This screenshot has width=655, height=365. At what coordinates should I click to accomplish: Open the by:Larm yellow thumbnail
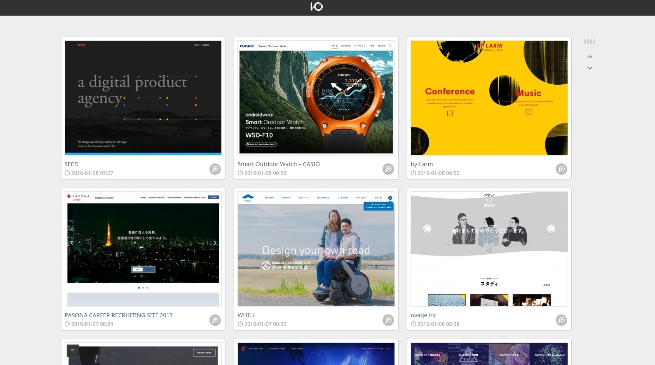point(489,98)
